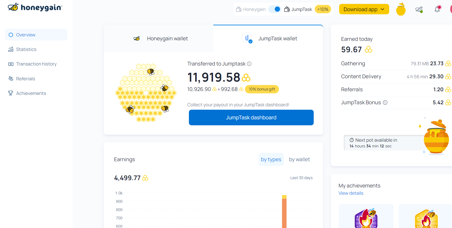Open the Referrals page
This screenshot has width=452, height=228.
coord(25,79)
